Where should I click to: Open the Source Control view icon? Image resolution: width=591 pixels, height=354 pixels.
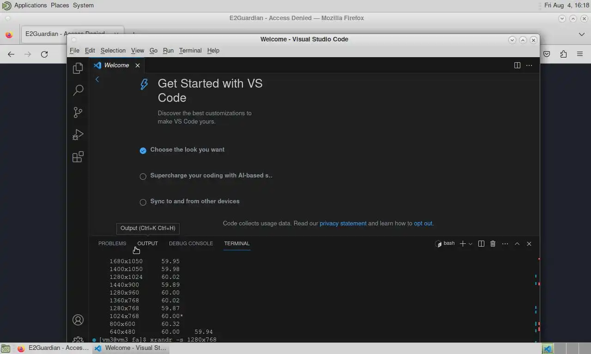point(78,112)
